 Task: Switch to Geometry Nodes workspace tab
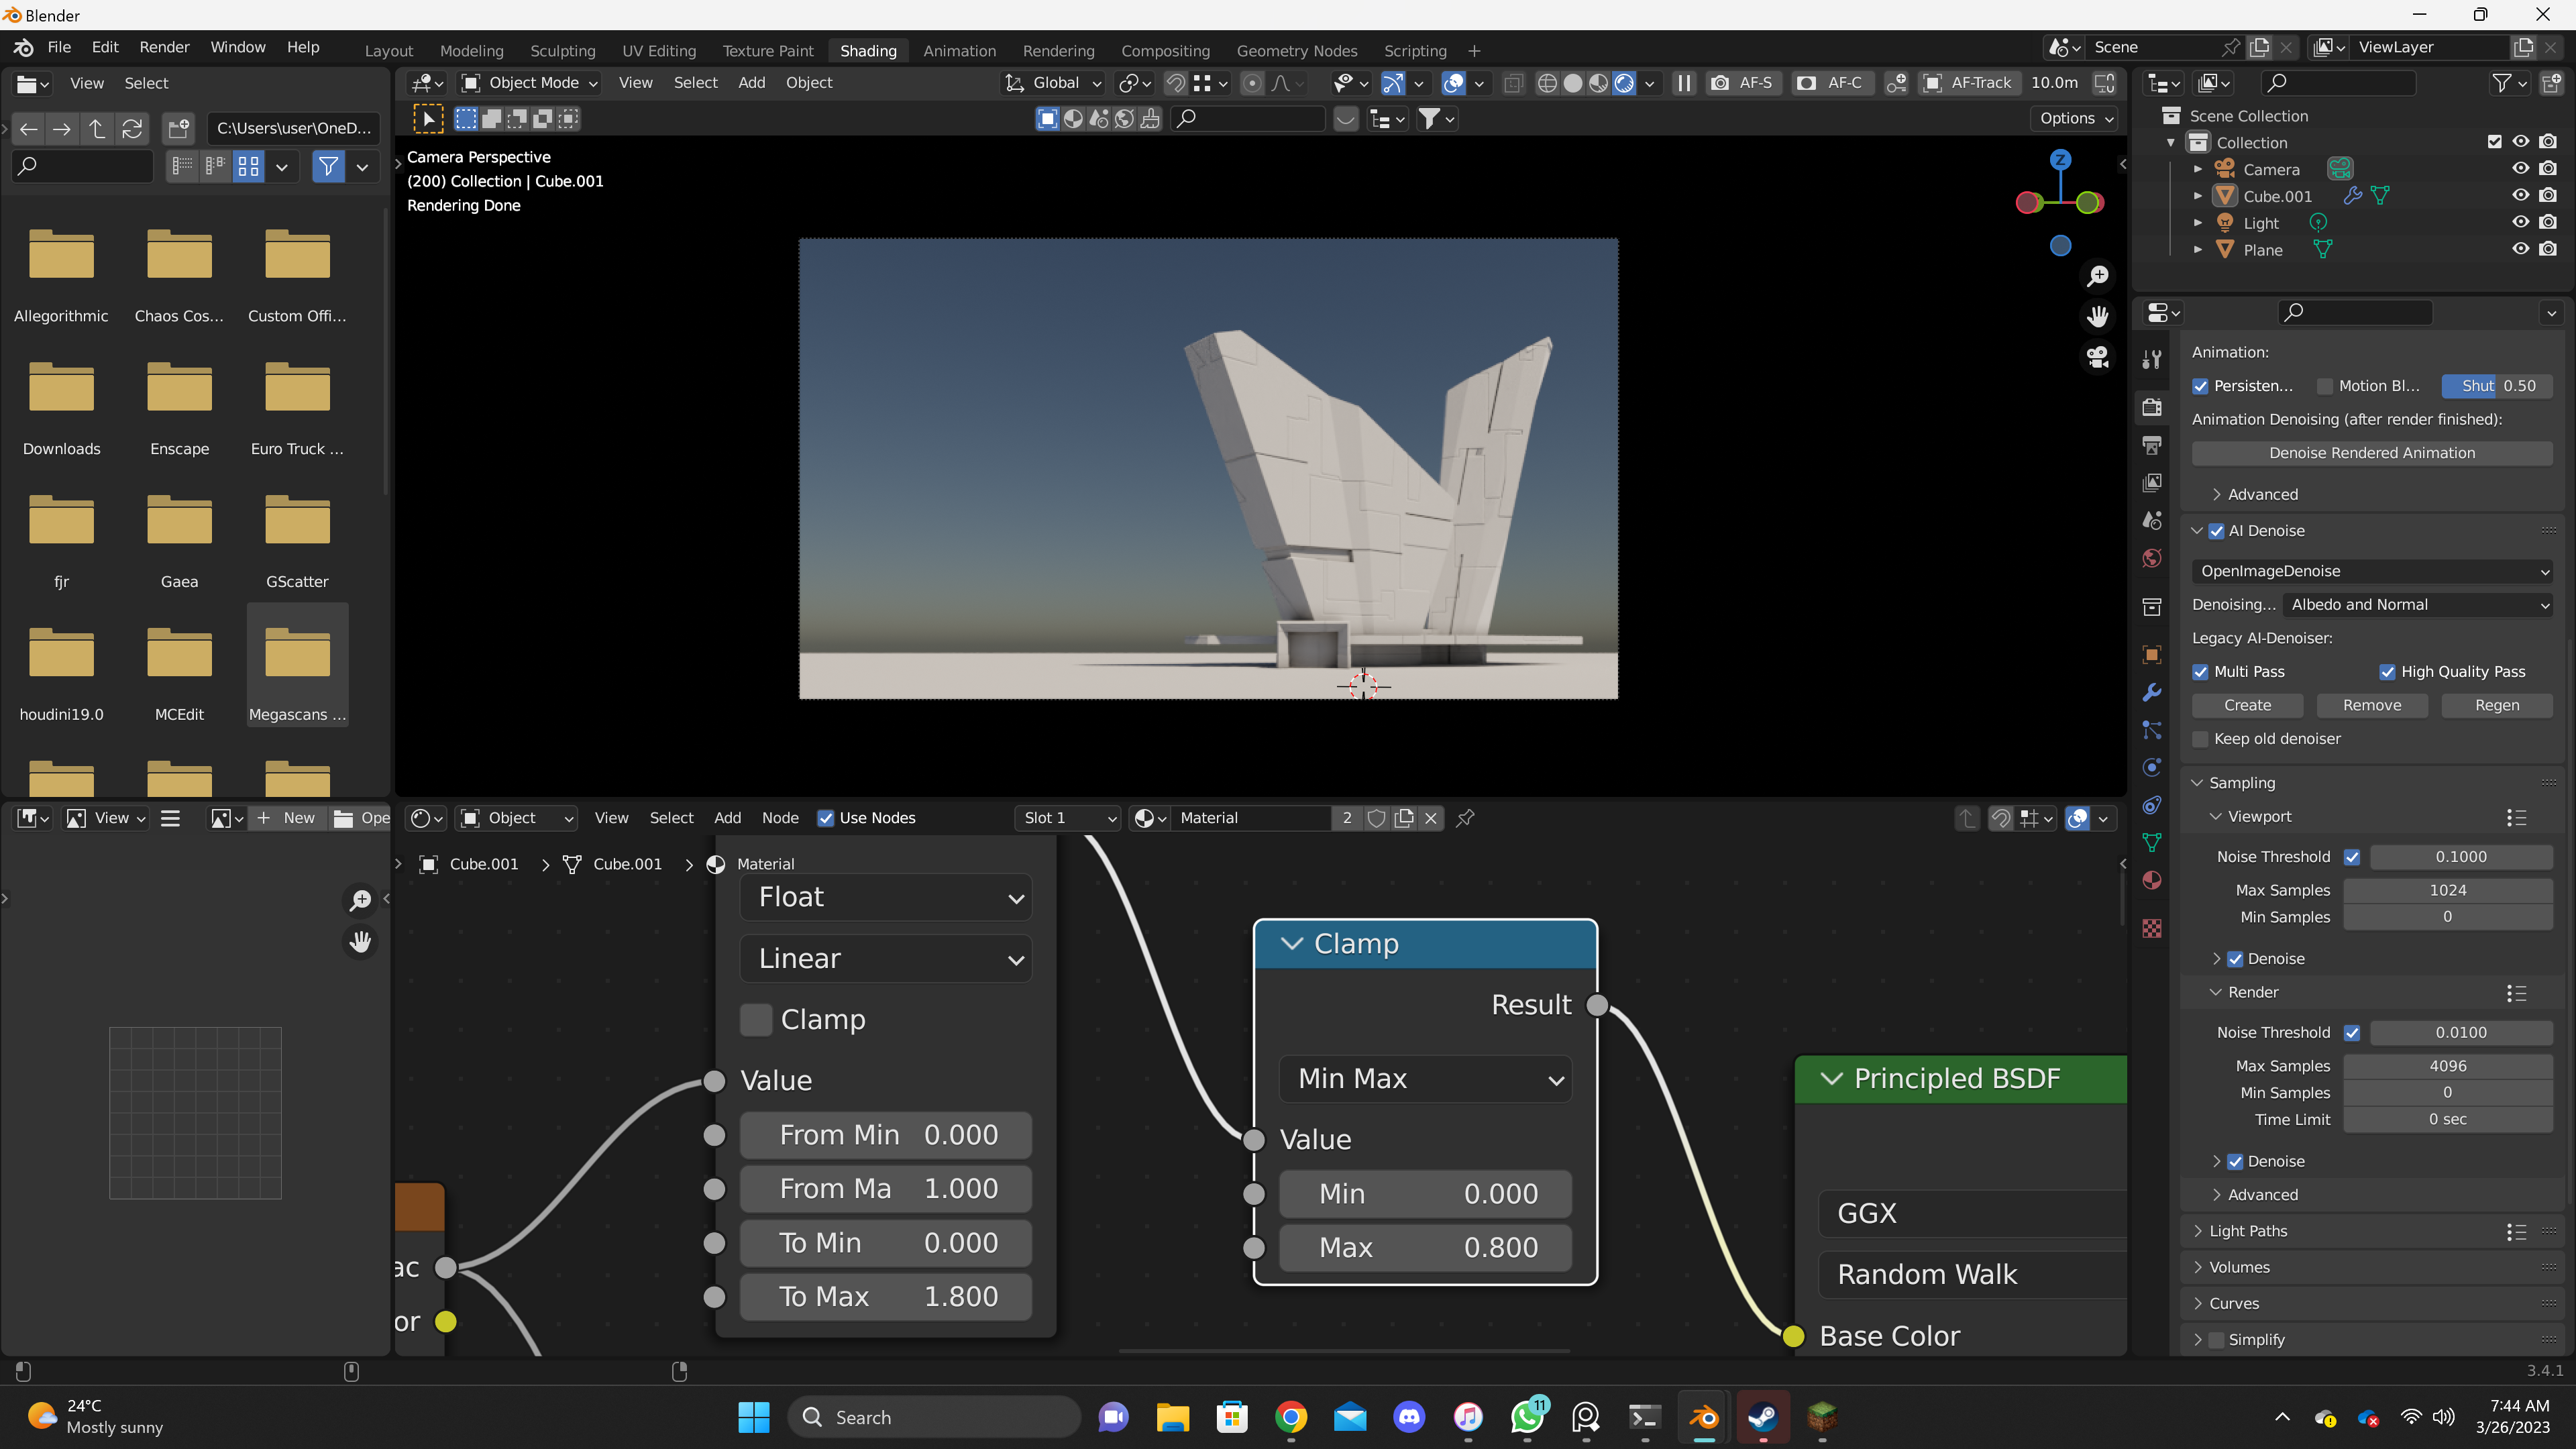click(x=1296, y=51)
